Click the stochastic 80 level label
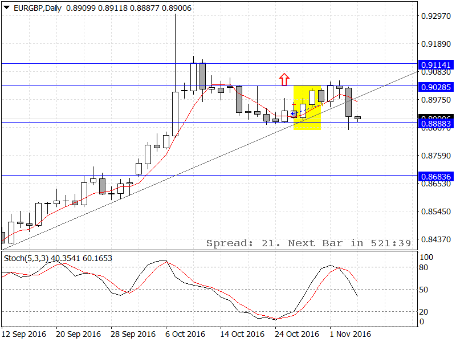Viewport: 456px width, 342px height. (x=424, y=267)
